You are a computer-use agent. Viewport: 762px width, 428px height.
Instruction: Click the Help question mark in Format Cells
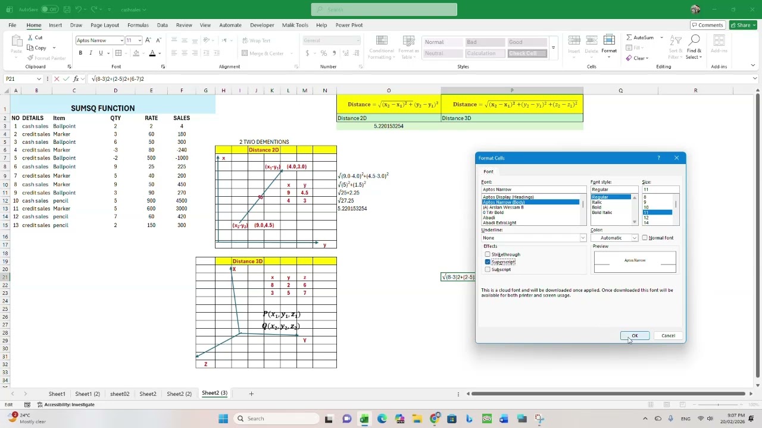(658, 158)
